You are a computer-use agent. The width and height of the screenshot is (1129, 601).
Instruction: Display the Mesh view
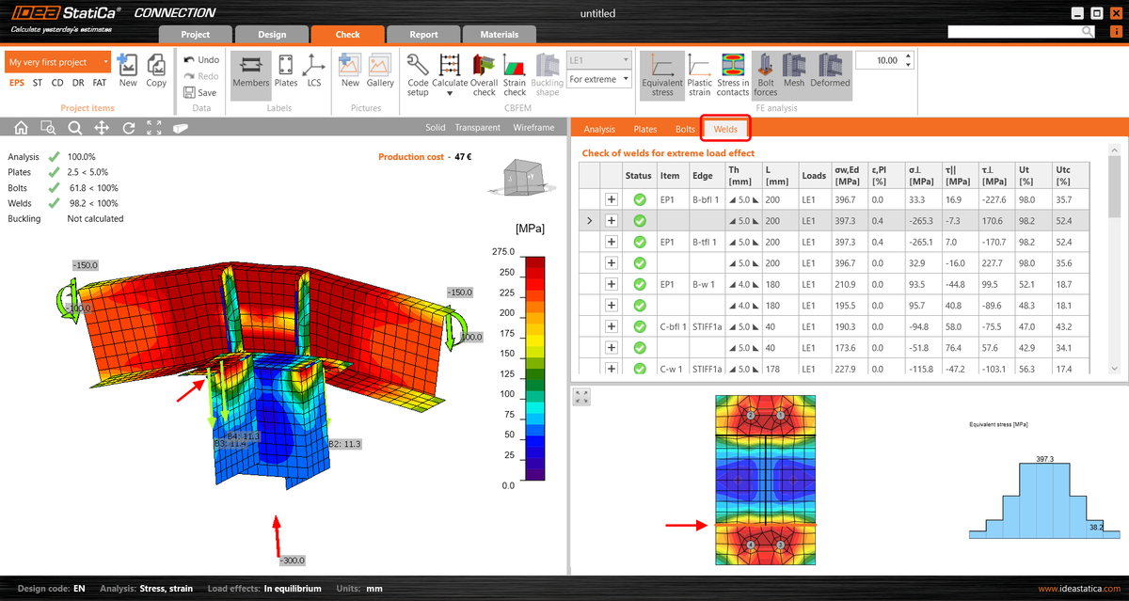click(x=793, y=75)
